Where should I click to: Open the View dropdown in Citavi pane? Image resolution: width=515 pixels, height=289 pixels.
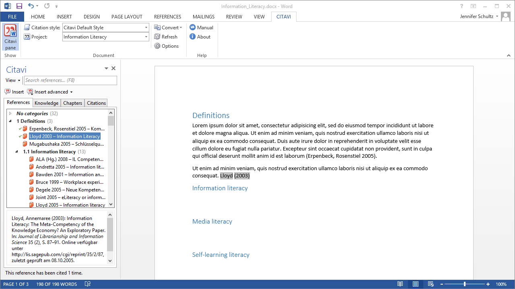19,80
